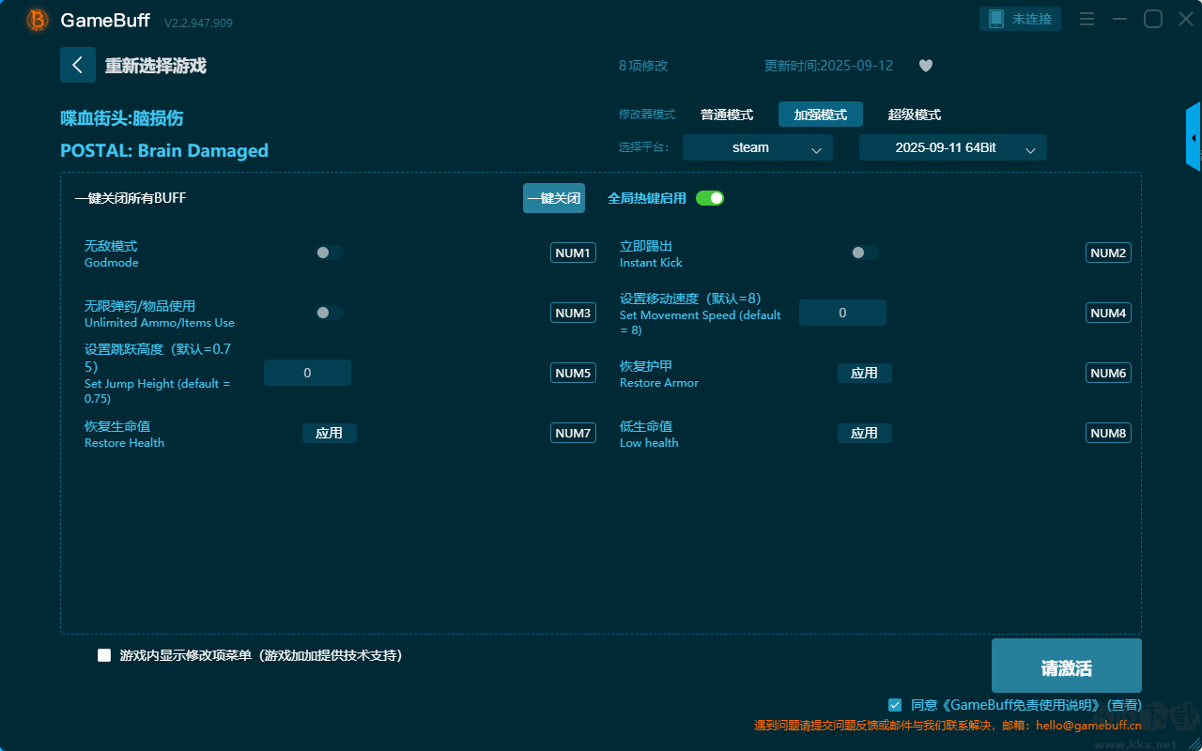1202x751 pixels.
Task: Open the 查看 disclaimer link
Action: tap(1125, 704)
